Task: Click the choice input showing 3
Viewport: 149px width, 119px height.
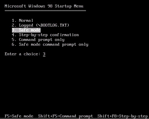Action: click(x=44, y=54)
